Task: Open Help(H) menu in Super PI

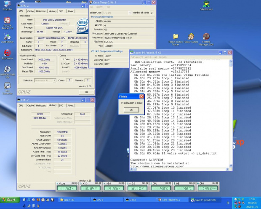Action: point(162,57)
